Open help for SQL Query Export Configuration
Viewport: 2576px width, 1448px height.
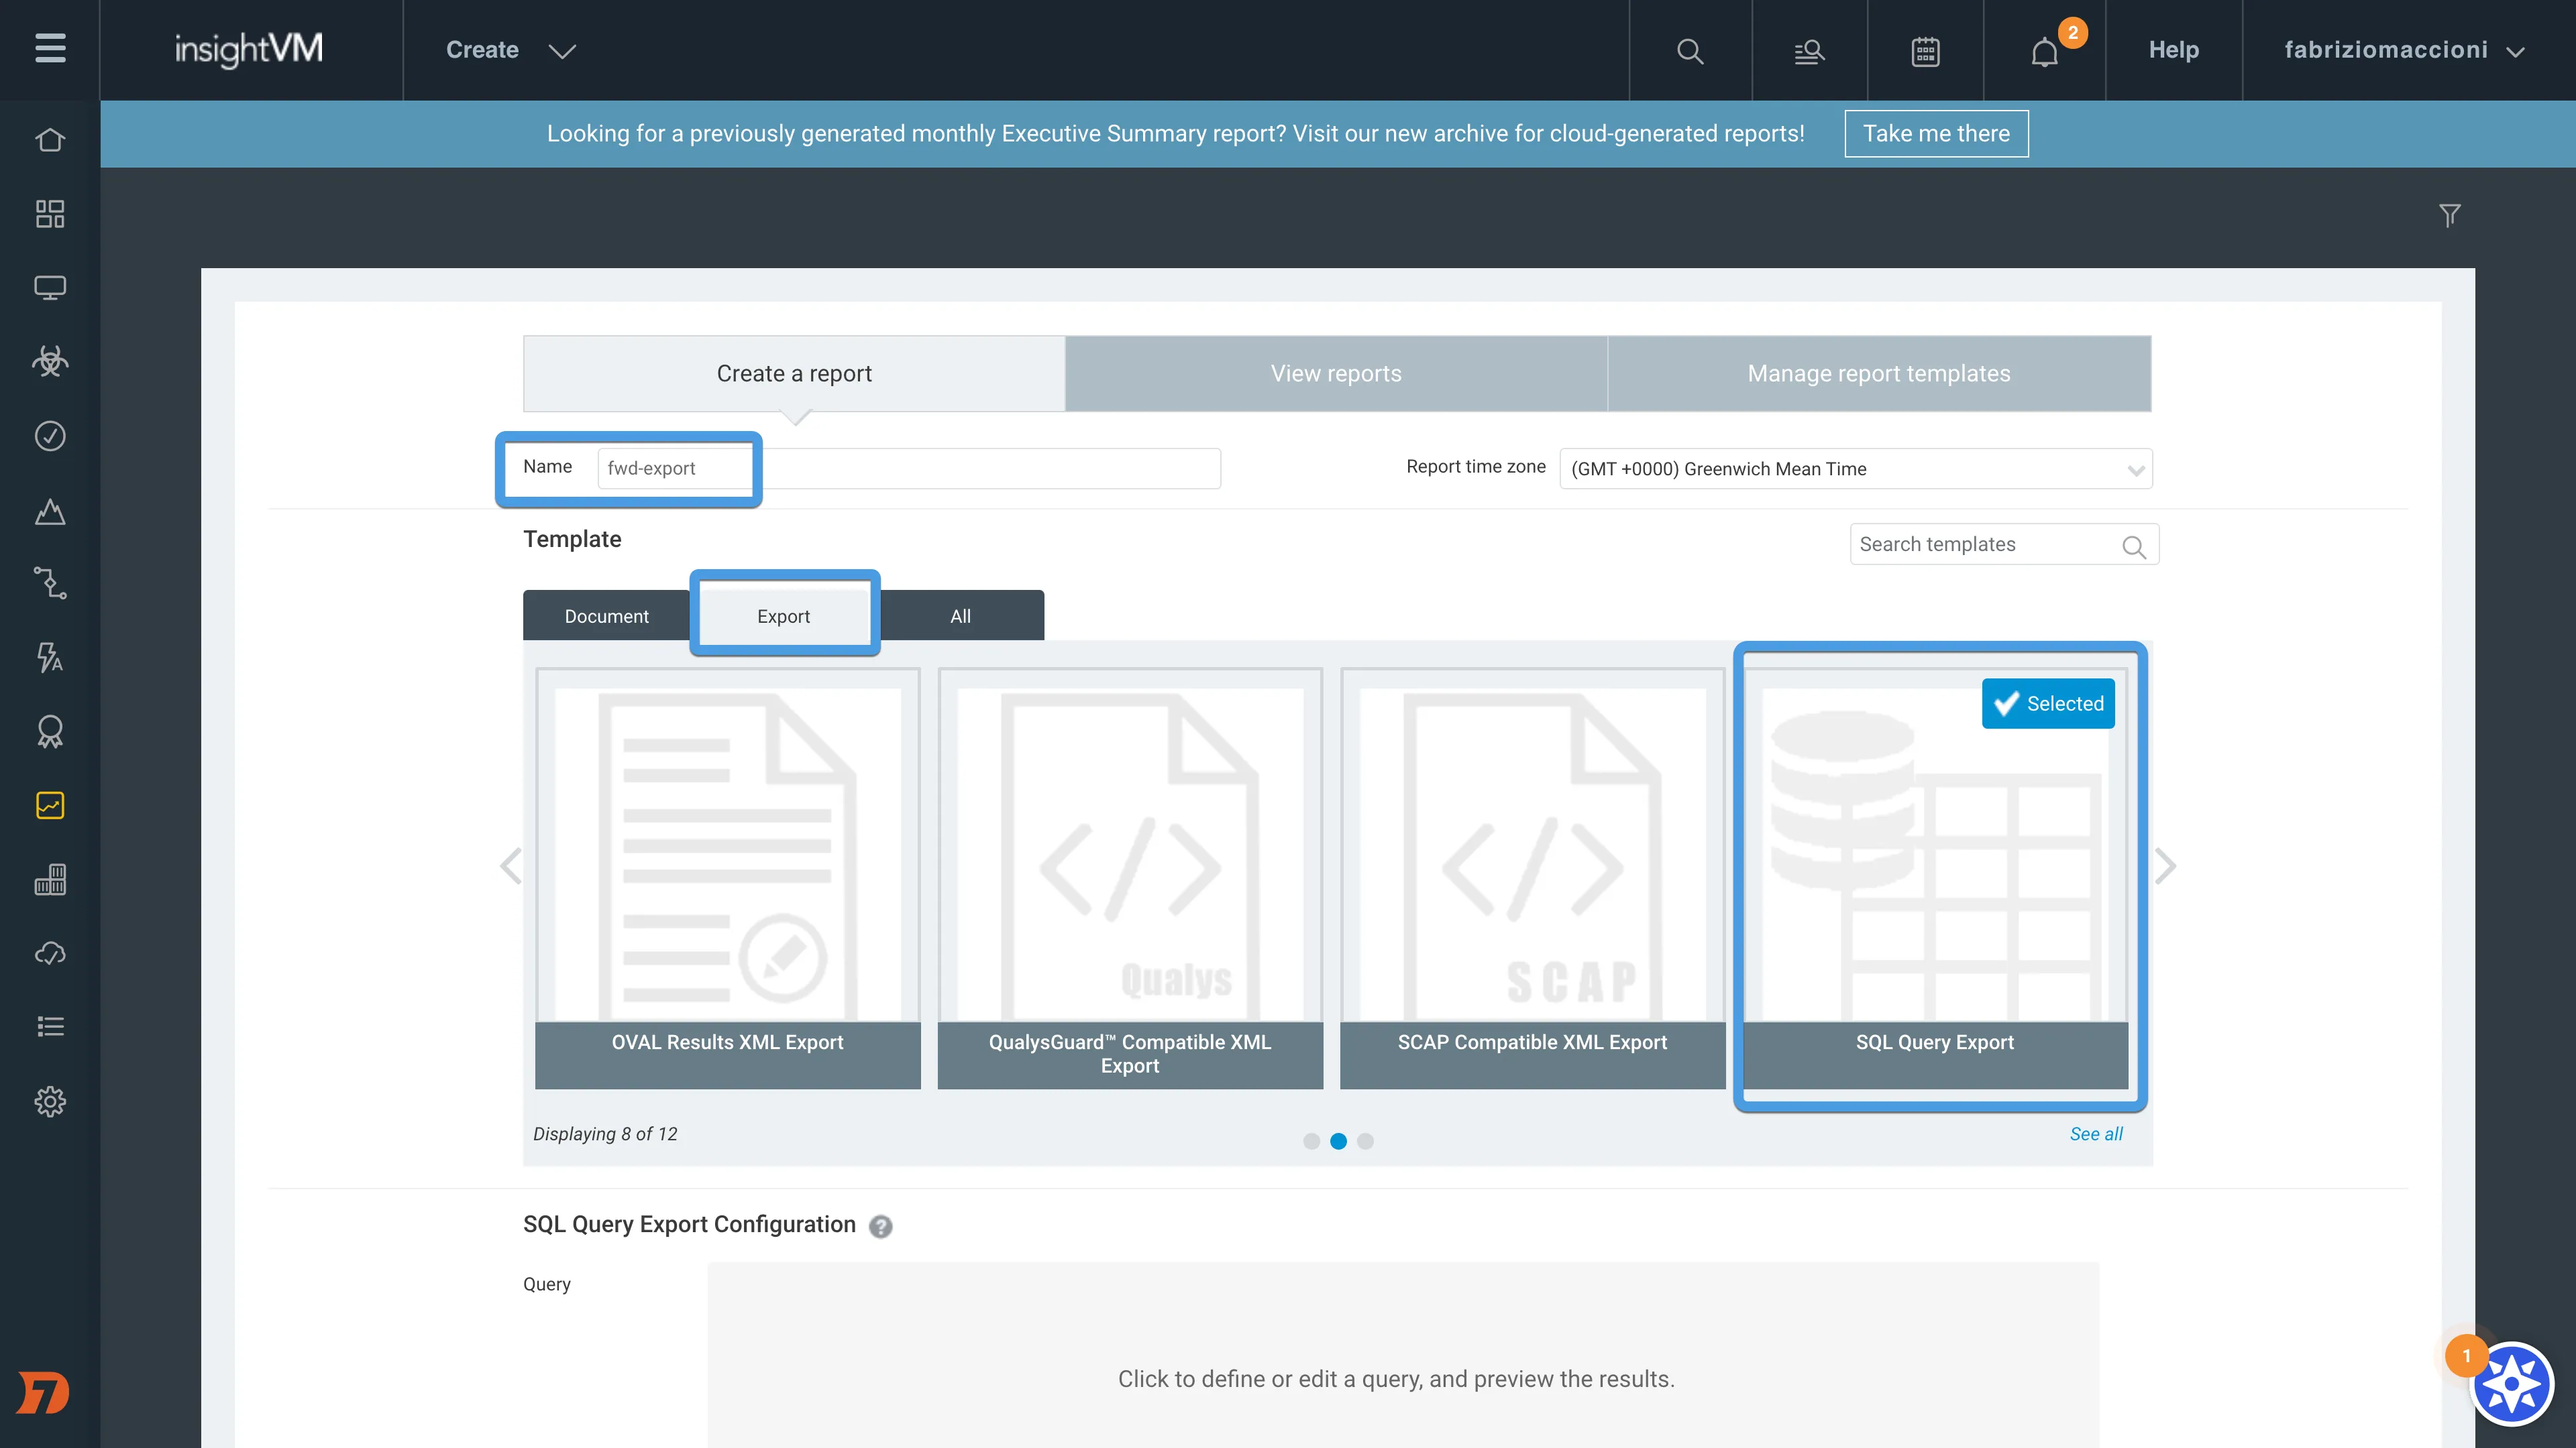[x=880, y=1226]
